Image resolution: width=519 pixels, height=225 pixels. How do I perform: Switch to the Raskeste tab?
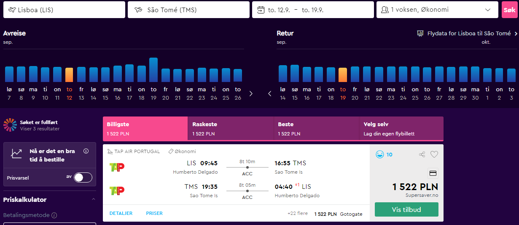(230, 129)
